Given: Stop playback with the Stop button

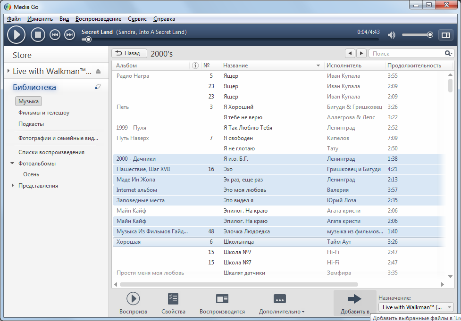Looking at the screenshot, I should [38, 35].
